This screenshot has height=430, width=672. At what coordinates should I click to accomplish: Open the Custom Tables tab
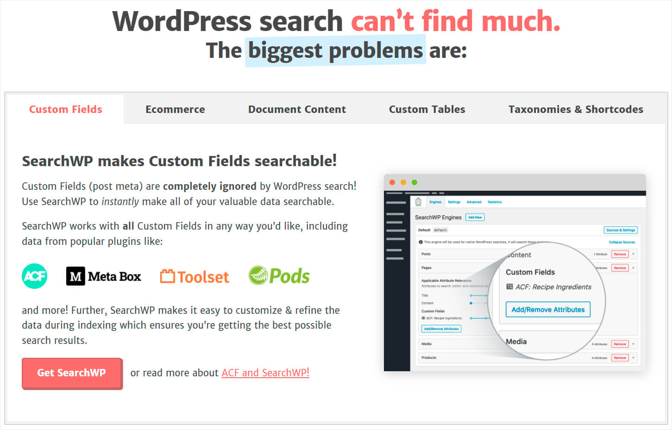[x=427, y=109]
